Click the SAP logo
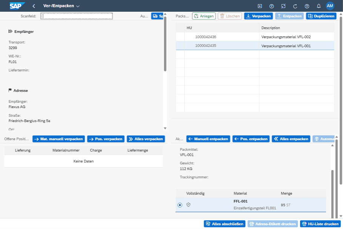Viewport: 343px width, 229px height. [17, 6]
